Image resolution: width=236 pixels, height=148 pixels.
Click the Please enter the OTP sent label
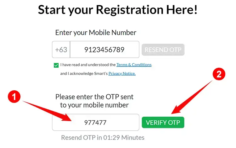(x=94, y=97)
